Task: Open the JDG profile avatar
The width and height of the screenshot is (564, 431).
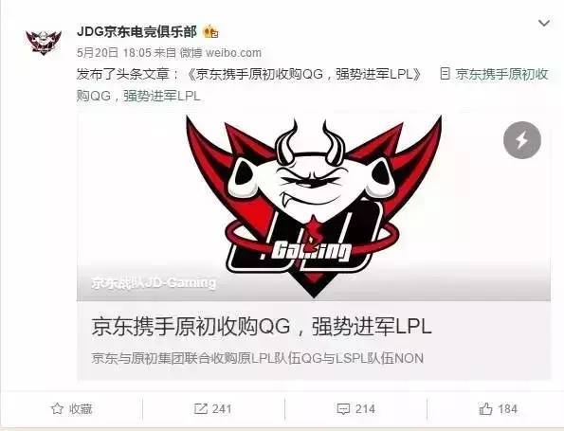Action: tap(44, 42)
